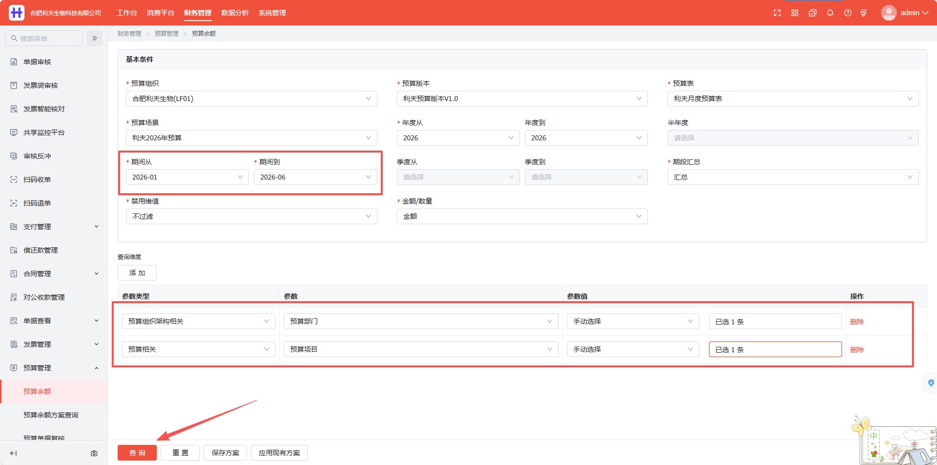
Task: Open 期间从 dropdown 2026-01
Action: click(187, 177)
